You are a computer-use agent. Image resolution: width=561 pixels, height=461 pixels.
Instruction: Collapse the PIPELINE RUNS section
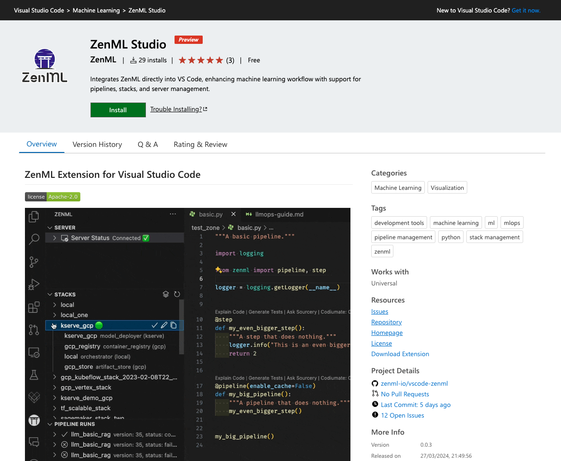tap(50, 424)
